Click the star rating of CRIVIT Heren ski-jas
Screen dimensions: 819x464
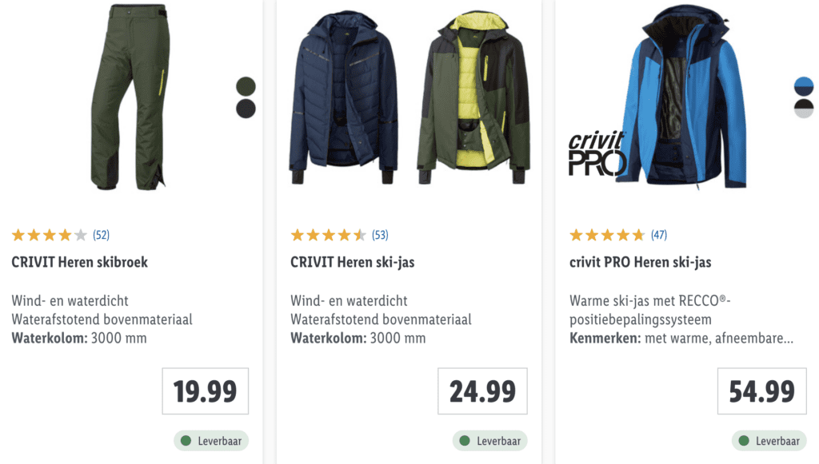pyautogui.click(x=328, y=235)
